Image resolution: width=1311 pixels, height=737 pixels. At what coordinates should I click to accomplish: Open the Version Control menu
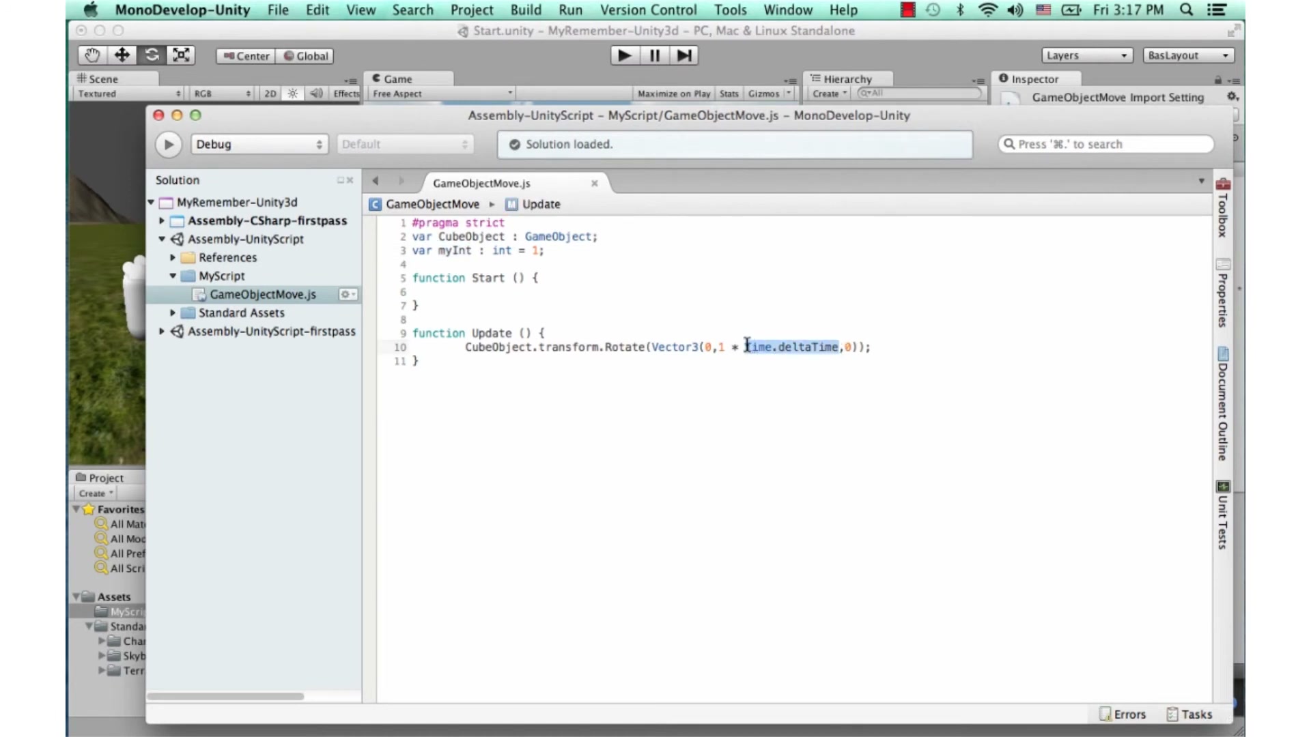coord(648,10)
